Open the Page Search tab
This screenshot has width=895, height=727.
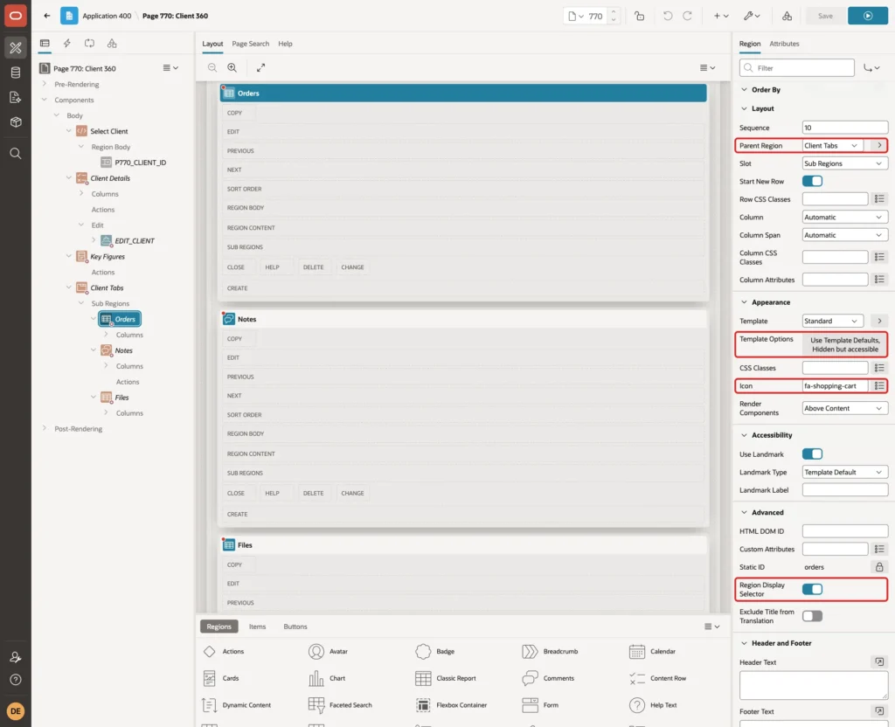[x=250, y=44]
